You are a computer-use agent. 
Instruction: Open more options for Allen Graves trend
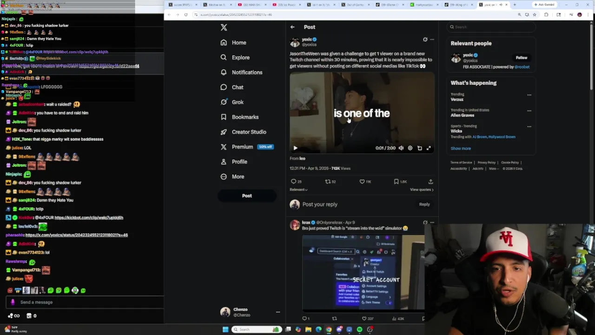click(529, 111)
